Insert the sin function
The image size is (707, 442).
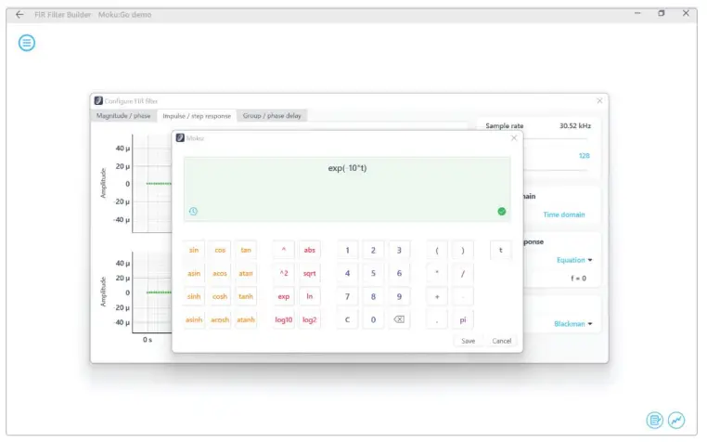(194, 250)
